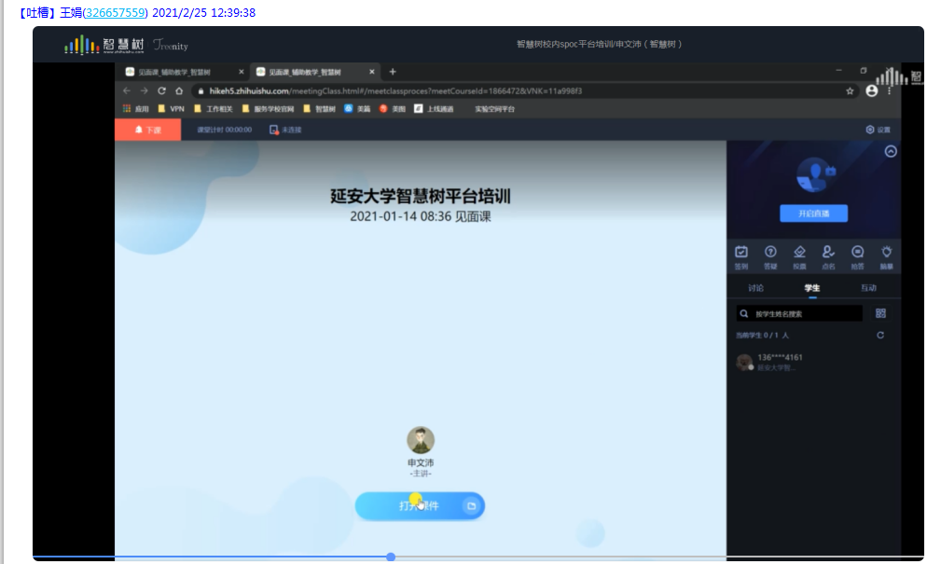Refresh the current student list

coord(880,335)
